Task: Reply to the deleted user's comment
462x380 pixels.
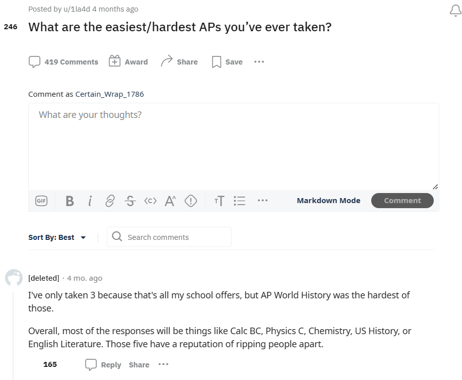Action: tap(103, 364)
